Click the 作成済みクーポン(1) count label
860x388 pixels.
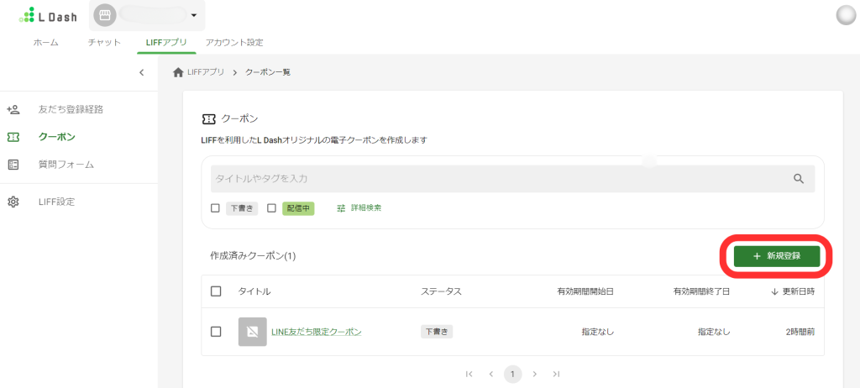pos(253,256)
